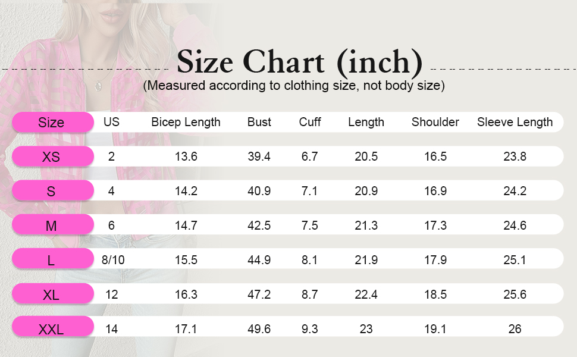Click sleeve length value 26 for XXL
Image resolution: width=577 pixels, height=357 pixels.
point(515,328)
